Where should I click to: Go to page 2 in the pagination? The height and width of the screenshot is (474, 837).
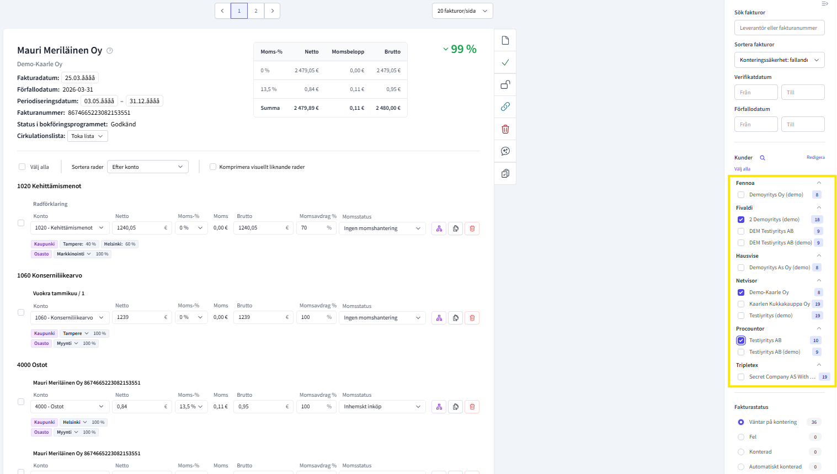[255, 10]
